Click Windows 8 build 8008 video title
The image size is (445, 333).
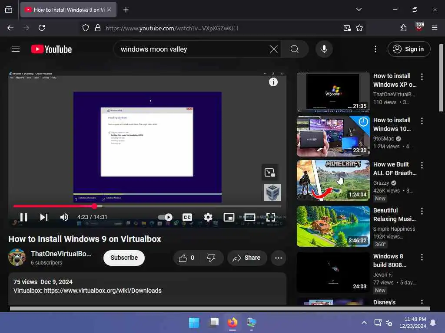(x=389, y=261)
